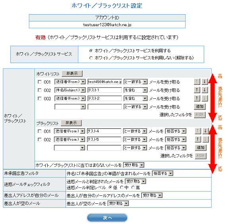Click the テスト4 value field
The height and width of the screenshot is (224, 230).
point(104,131)
